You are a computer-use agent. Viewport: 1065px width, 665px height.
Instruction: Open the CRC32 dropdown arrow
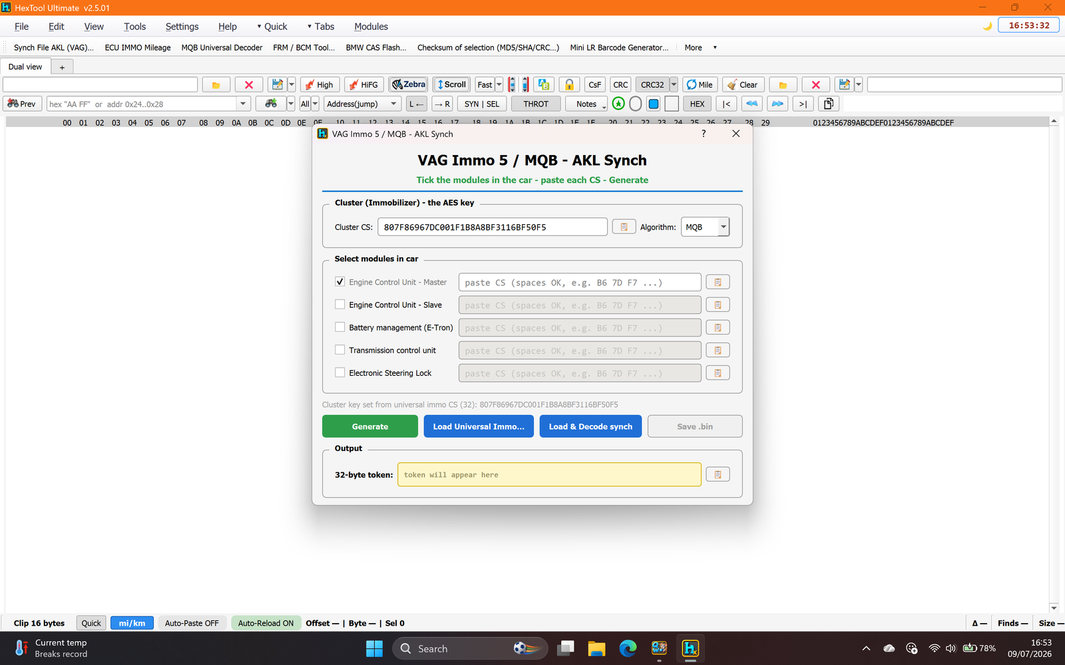click(x=674, y=84)
